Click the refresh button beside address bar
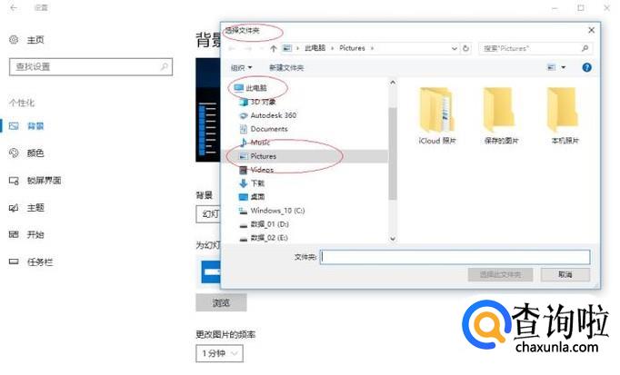The height and width of the screenshot is (375, 620). pos(469,47)
